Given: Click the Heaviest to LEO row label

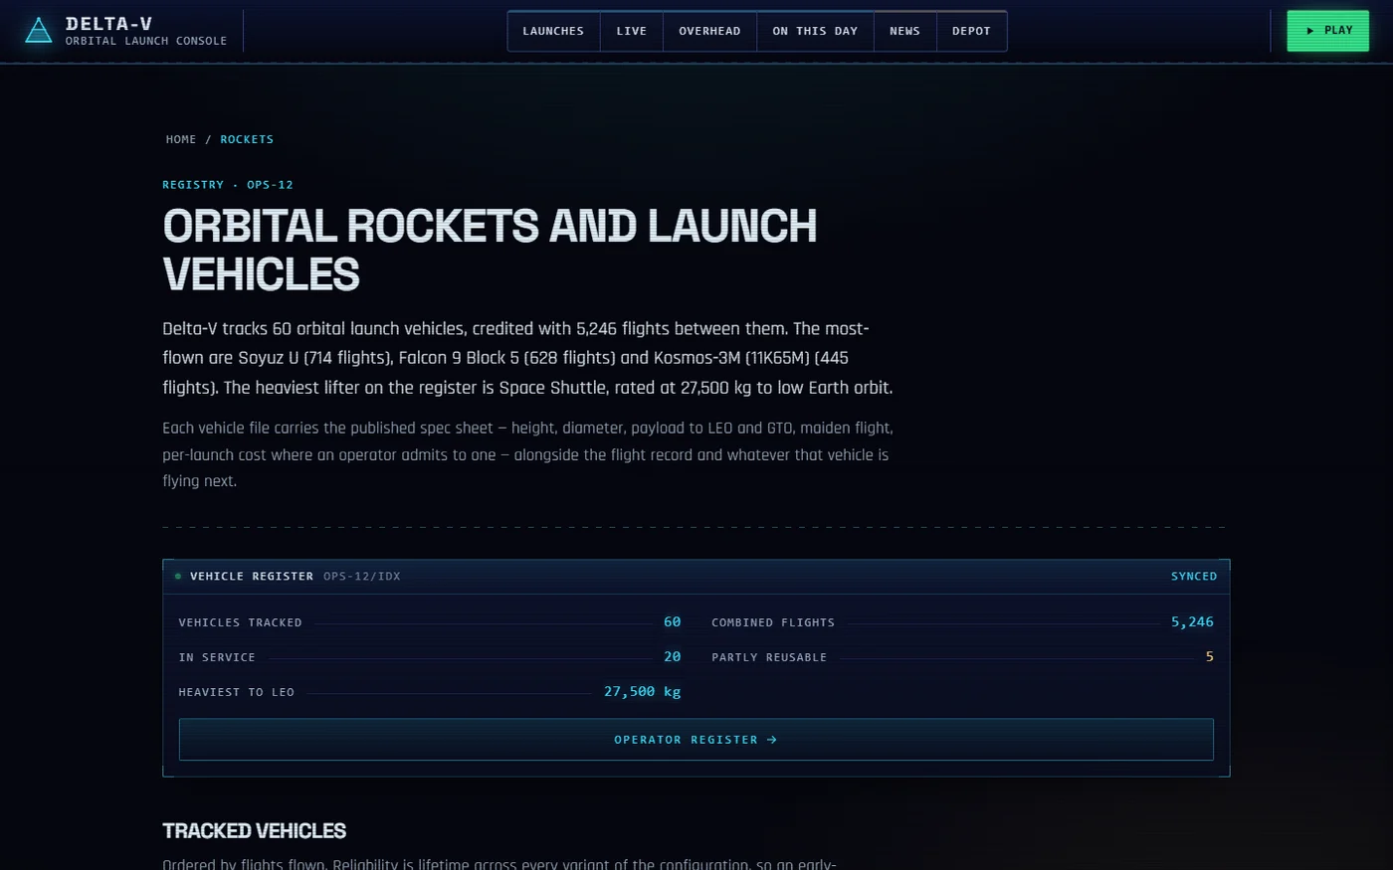Looking at the screenshot, I should tap(237, 693).
